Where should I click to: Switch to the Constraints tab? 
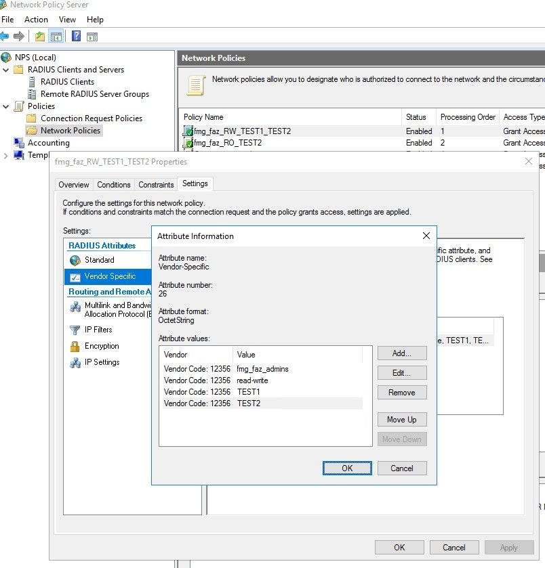click(156, 185)
